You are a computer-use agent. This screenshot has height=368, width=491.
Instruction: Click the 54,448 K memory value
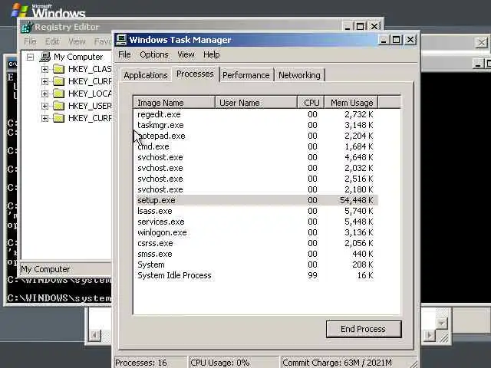(357, 200)
